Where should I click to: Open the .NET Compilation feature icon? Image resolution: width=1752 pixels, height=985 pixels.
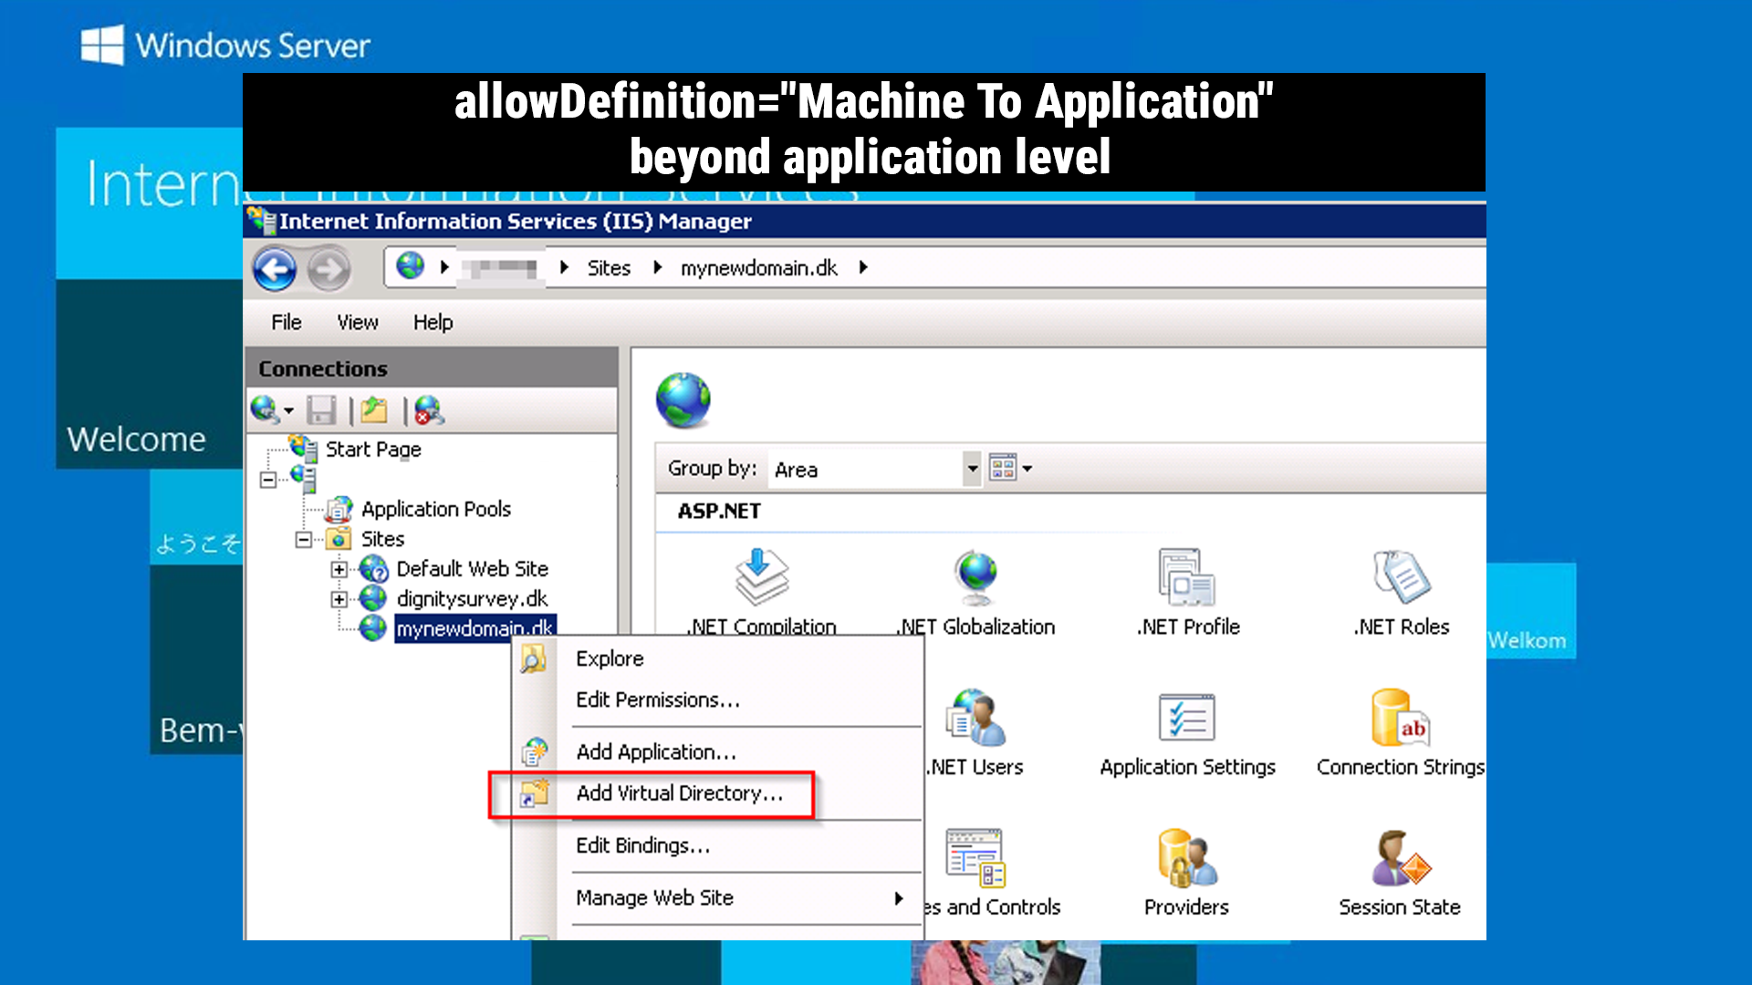point(762,576)
